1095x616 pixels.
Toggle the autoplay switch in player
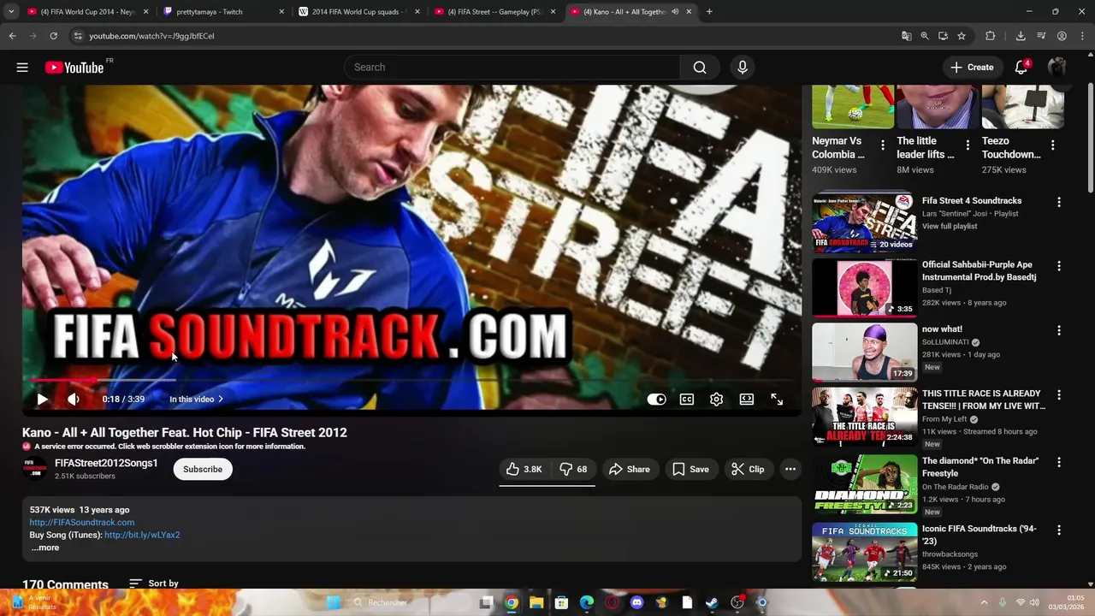656,400
